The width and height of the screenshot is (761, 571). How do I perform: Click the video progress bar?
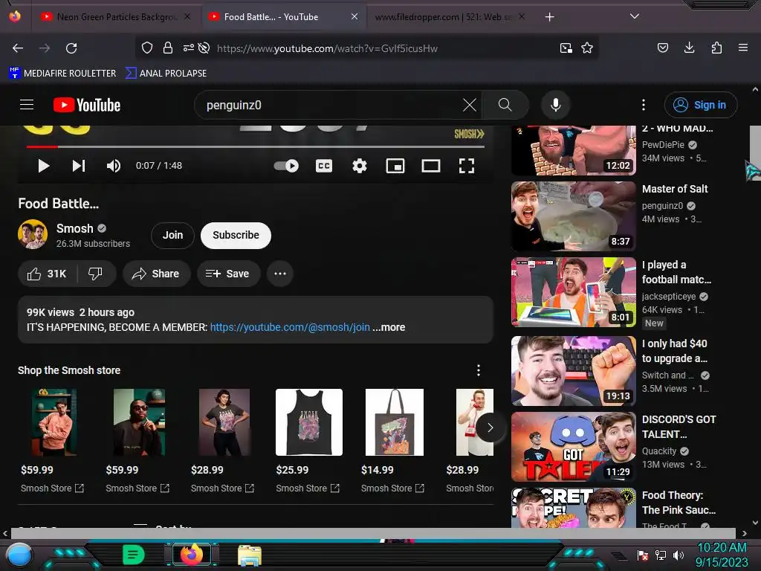(x=256, y=146)
